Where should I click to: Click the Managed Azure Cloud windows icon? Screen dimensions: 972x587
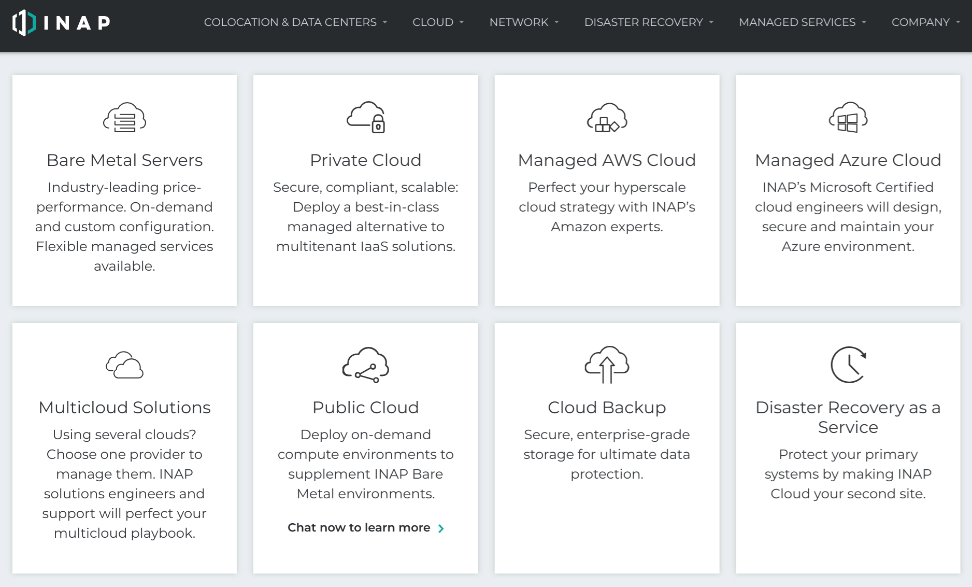click(848, 117)
